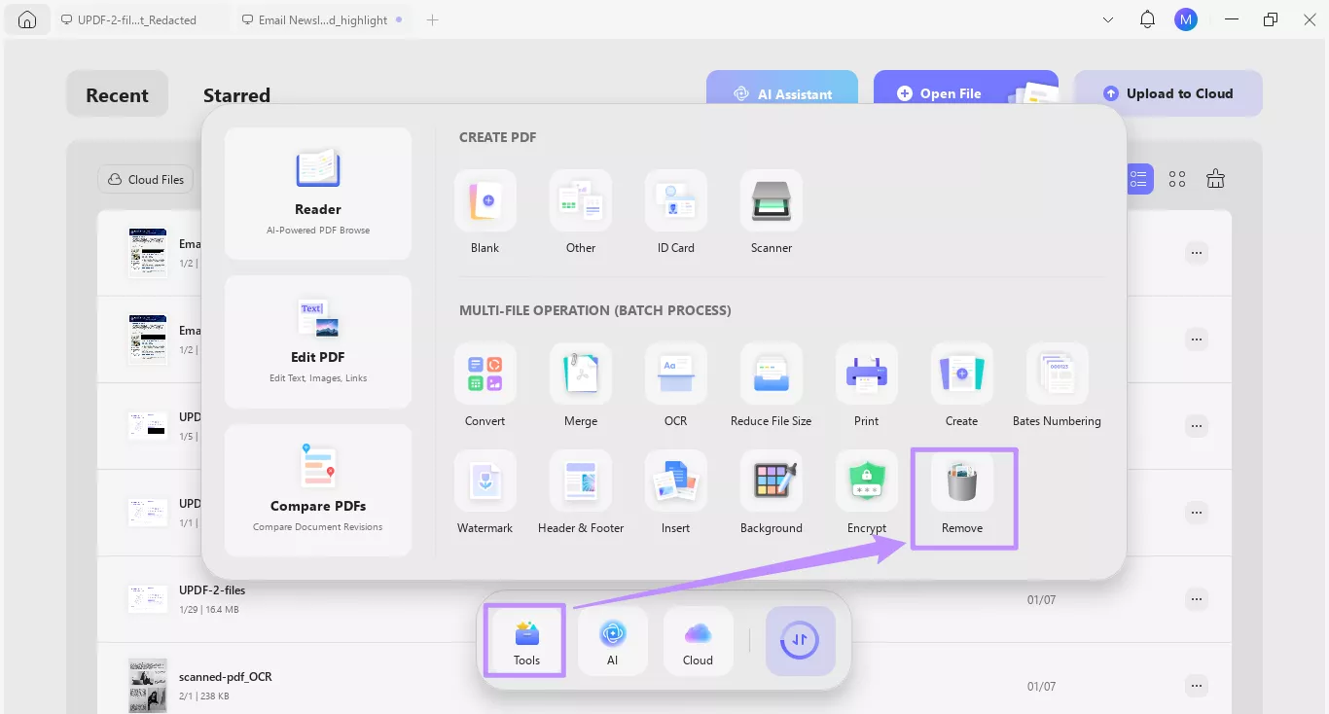
Task: Click the file name "UPDF-2-files"
Action: click(x=212, y=589)
